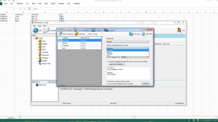Open the Sent folder icon
Screen dimensions: 218x122
coord(40,47)
